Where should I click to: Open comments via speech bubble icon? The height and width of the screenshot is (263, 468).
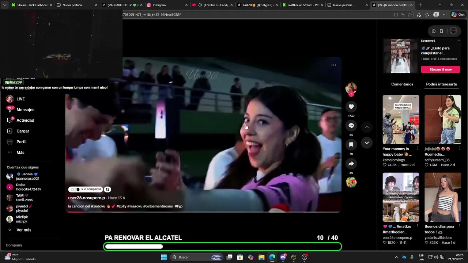[x=351, y=126]
